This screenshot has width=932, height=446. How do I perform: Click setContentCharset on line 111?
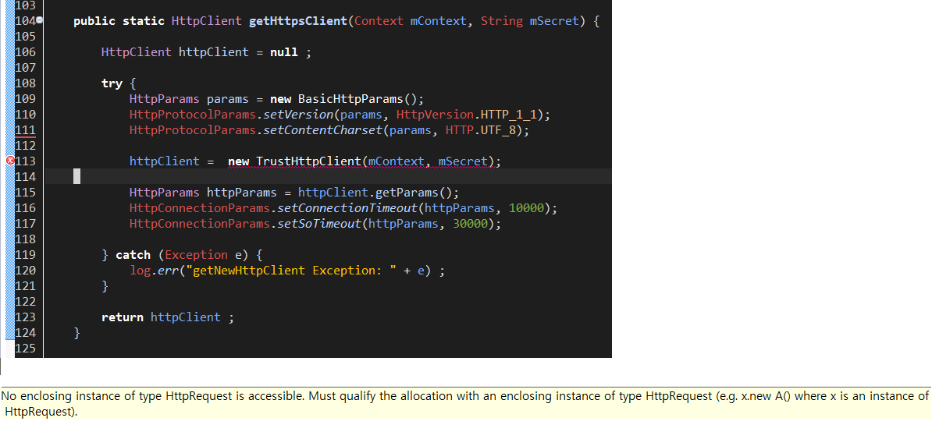point(322,130)
